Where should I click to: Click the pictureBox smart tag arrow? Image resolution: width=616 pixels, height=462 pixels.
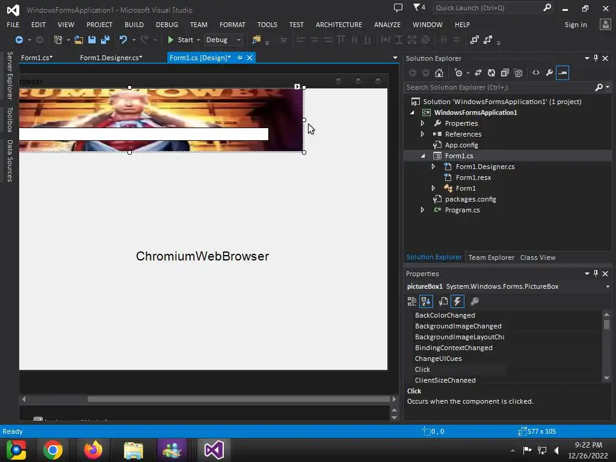click(x=297, y=87)
